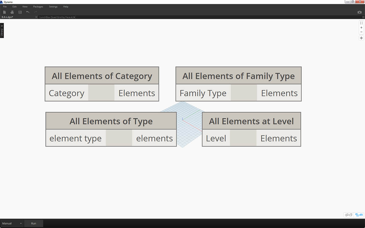Close the 8.4-n.dyn tab
The image size is (365, 228).
(36, 17)
